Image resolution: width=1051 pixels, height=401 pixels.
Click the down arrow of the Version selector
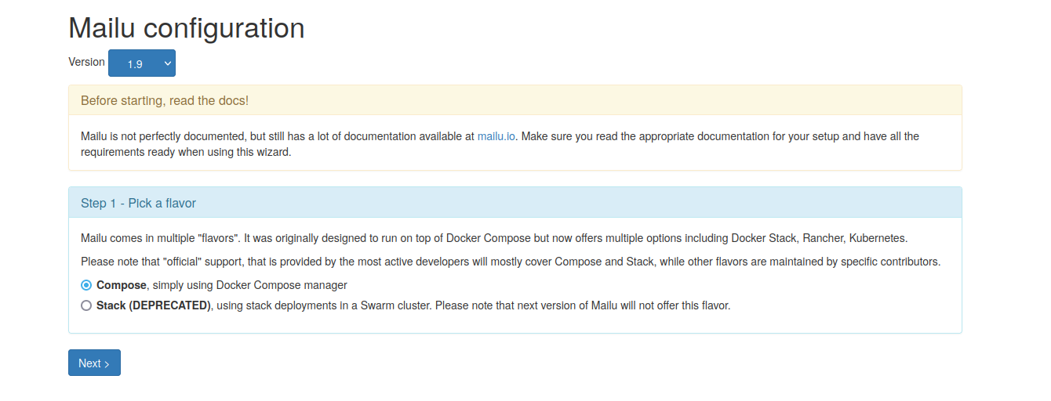click(x=167, y=63)
